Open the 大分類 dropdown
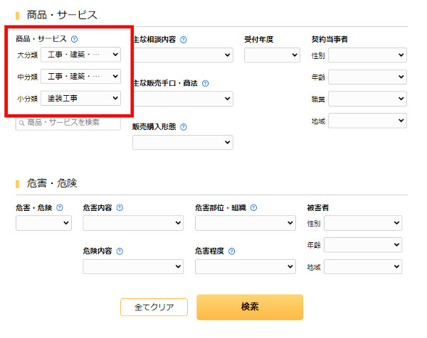 (x=80, y=55)
